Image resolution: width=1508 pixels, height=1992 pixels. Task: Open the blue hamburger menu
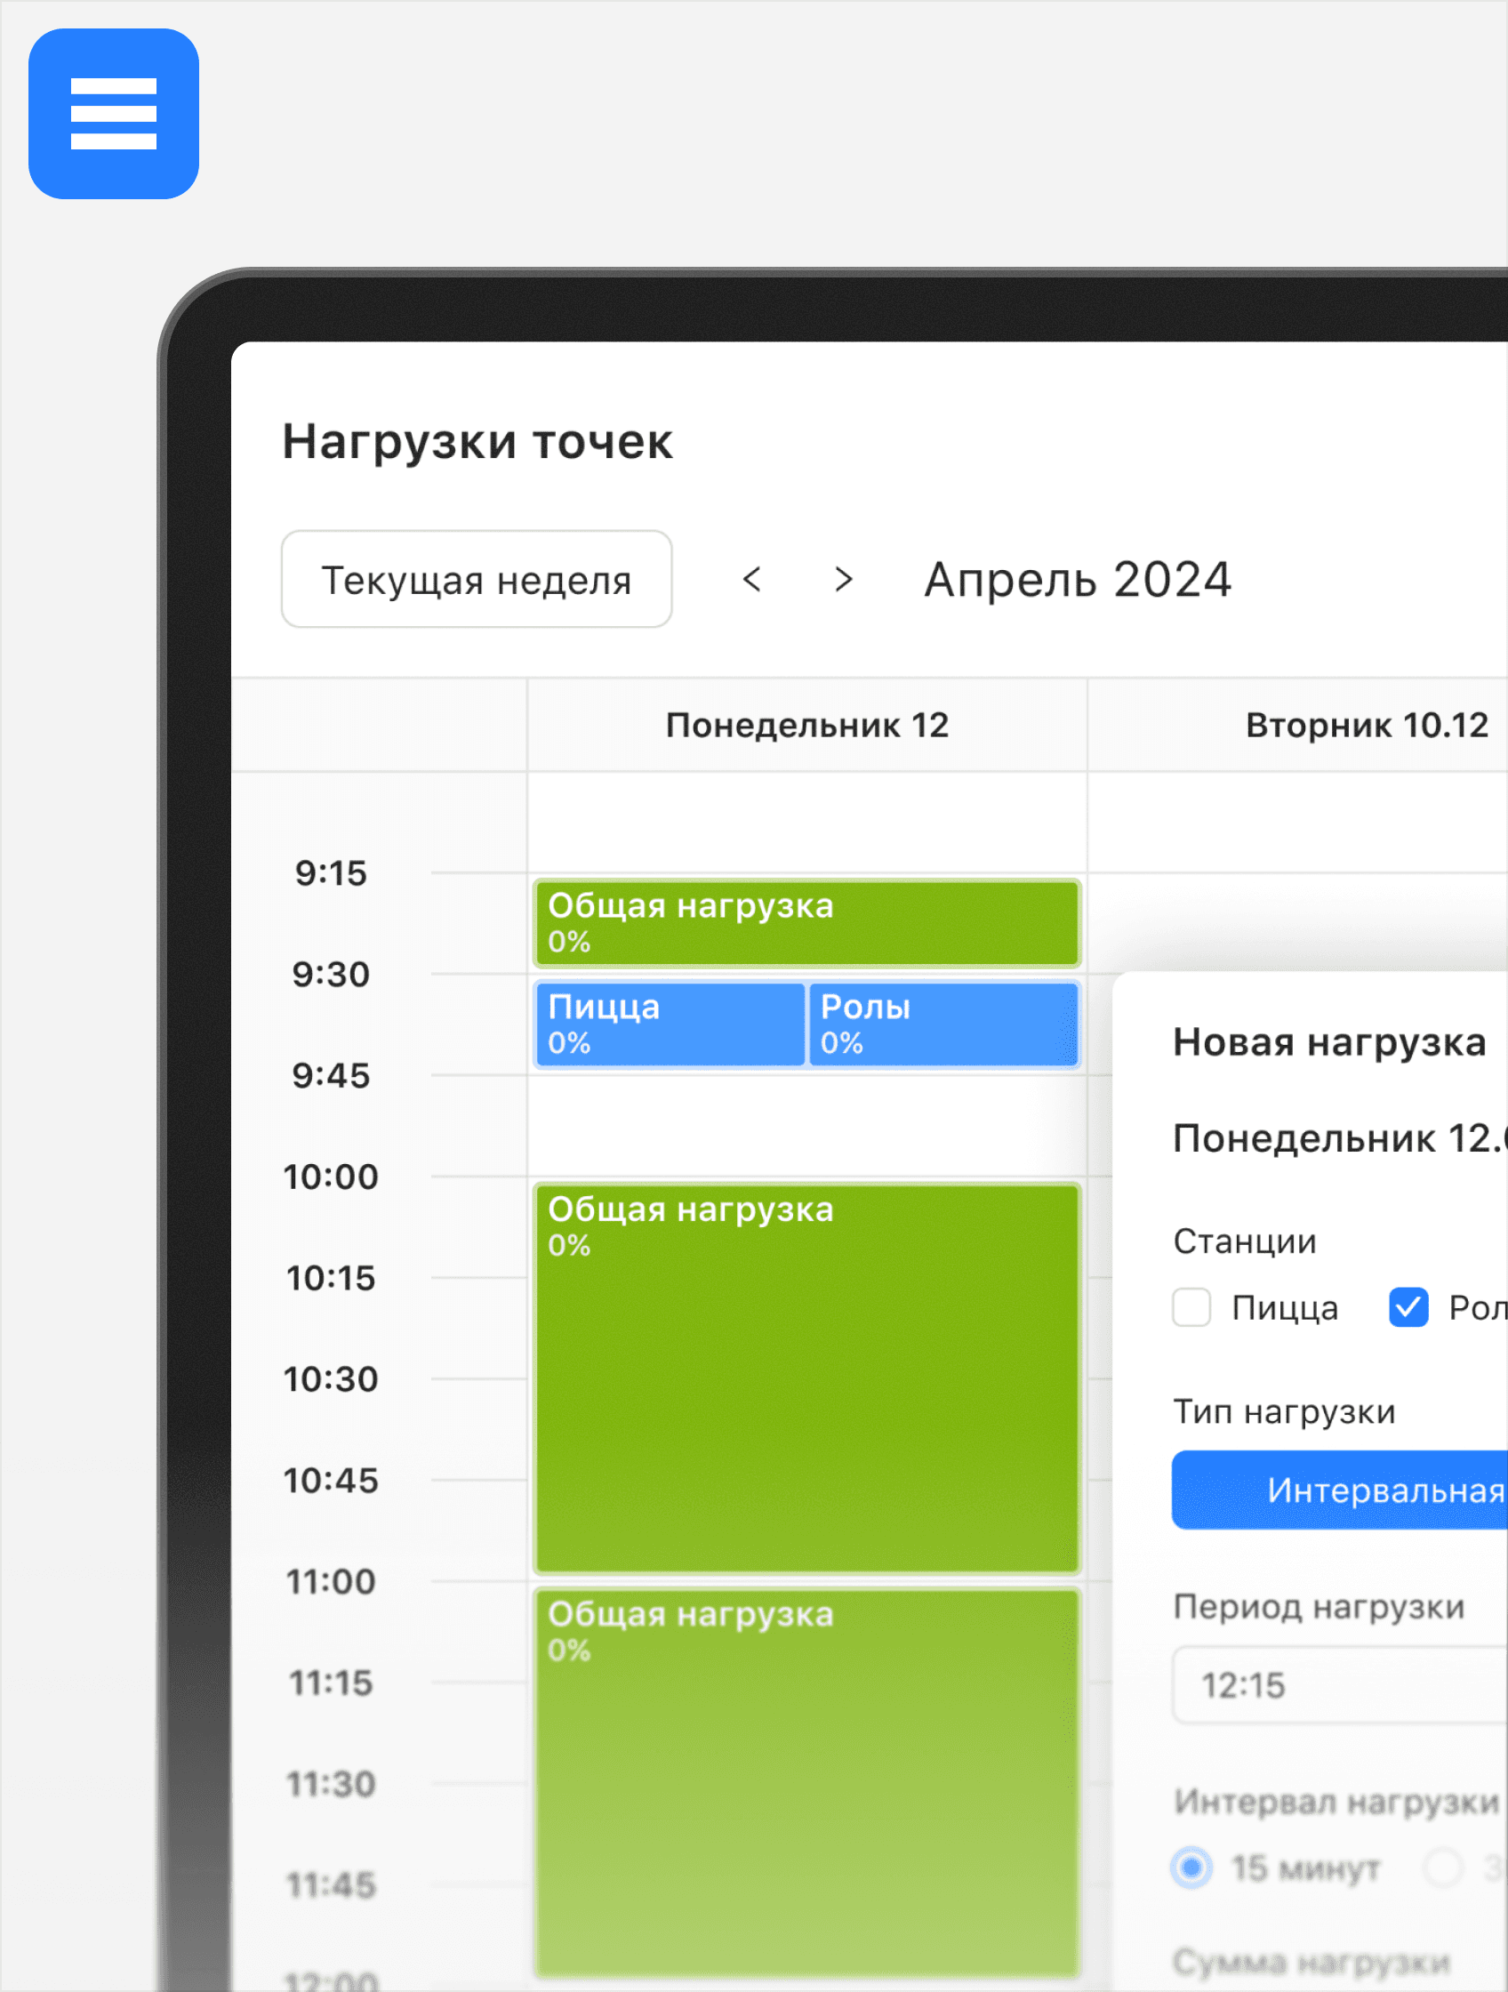(x=114, y=114)
